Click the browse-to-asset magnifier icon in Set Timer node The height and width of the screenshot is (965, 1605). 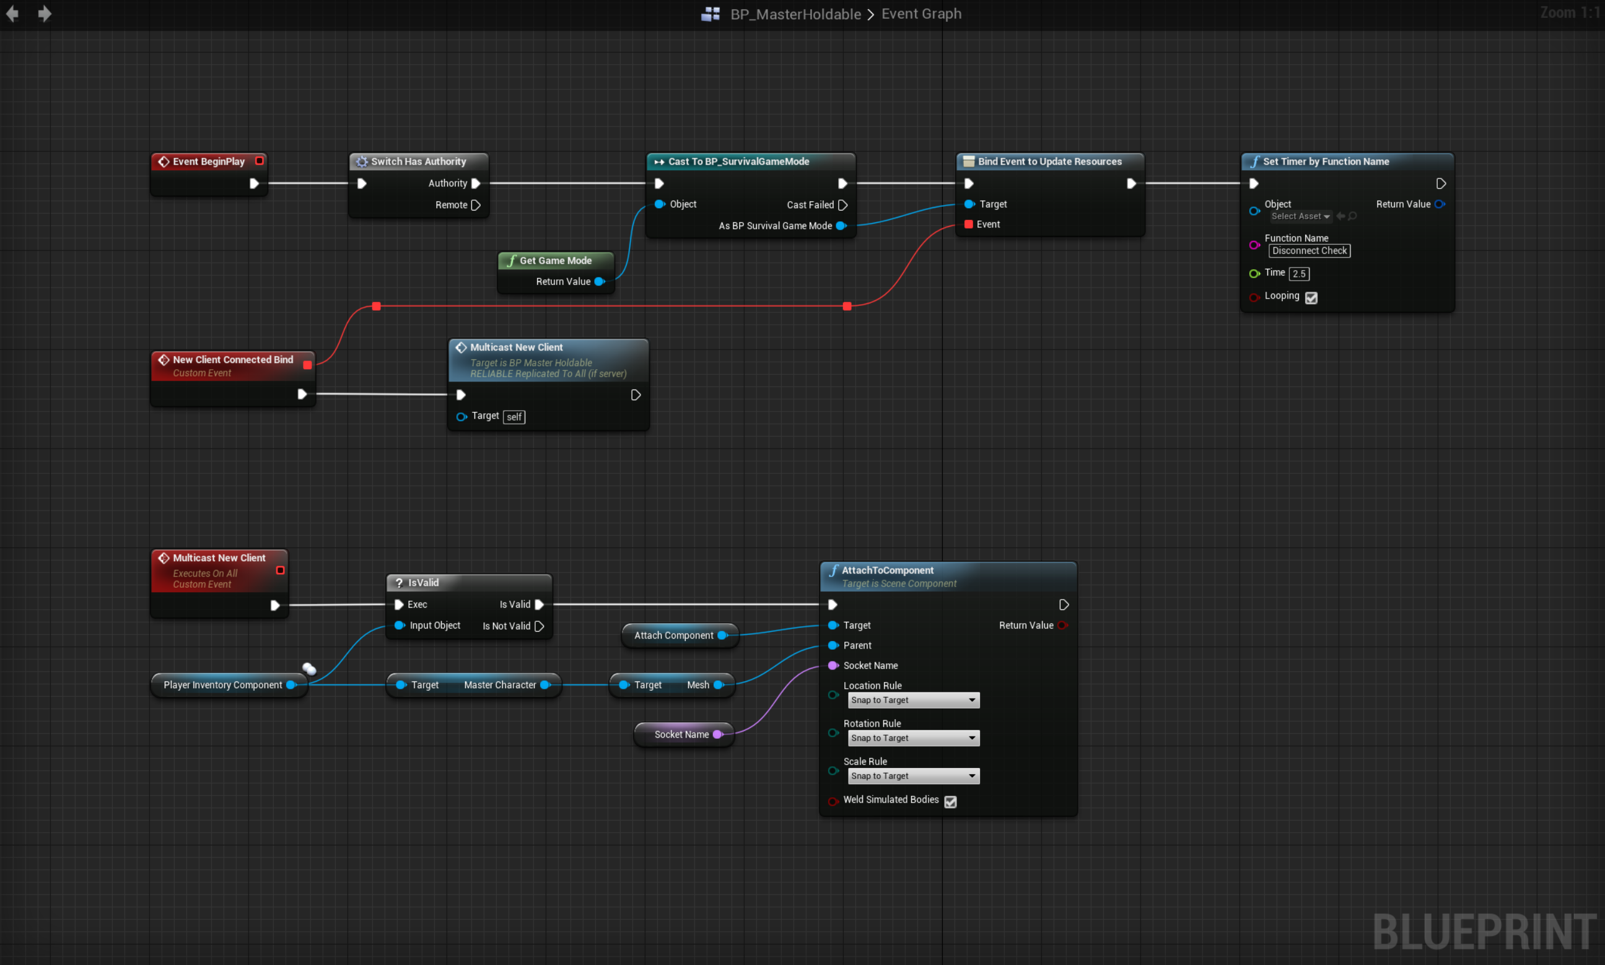pos(1353,216)
